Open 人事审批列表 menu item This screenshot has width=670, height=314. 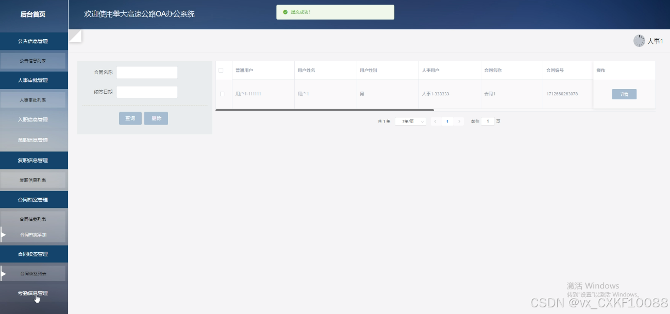(33, 100)
